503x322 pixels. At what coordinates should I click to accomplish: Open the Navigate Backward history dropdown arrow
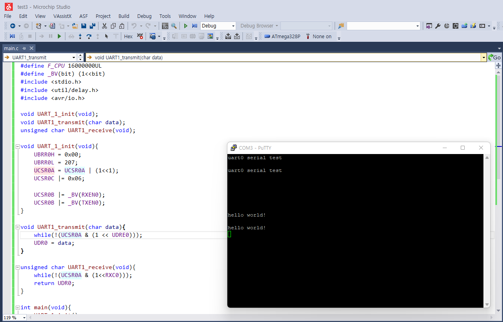pyautogui.click(x=20, y=26)
